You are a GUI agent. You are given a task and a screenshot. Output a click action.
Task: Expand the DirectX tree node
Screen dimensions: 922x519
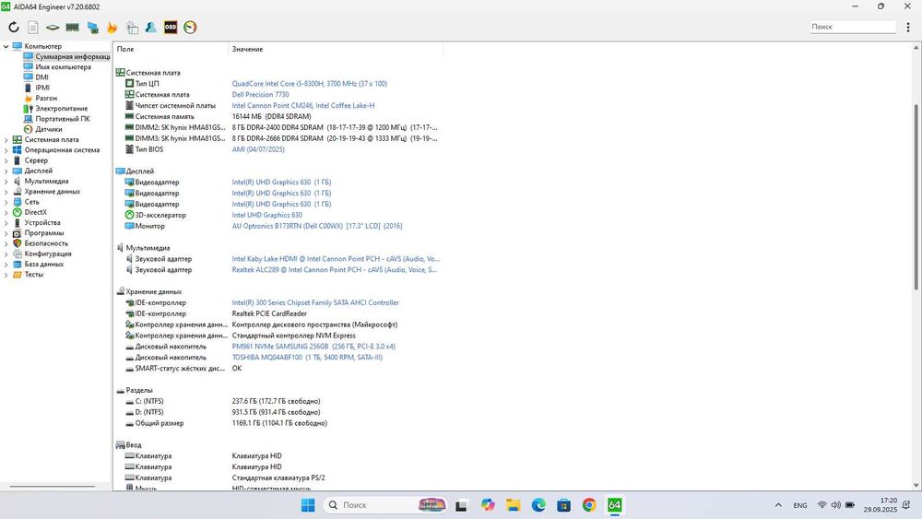click(x=6, y=212)
